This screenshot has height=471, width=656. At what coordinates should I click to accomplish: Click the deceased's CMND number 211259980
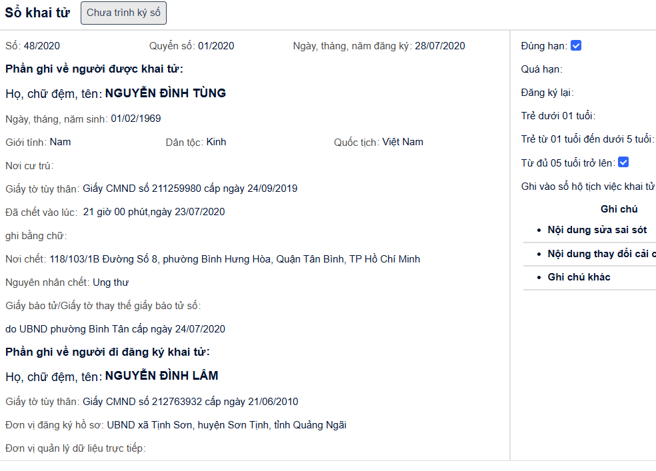pos(176,189)
